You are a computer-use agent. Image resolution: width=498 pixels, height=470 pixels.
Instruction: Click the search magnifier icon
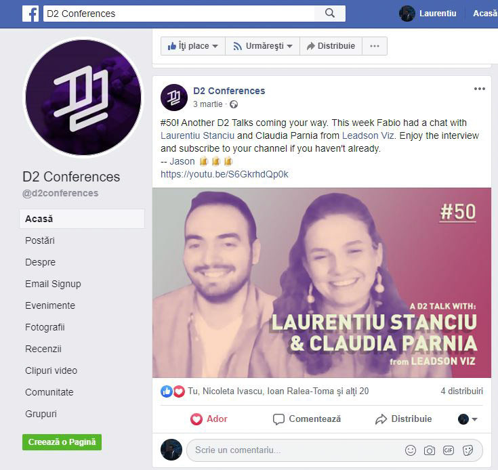(x=330, y=14)
